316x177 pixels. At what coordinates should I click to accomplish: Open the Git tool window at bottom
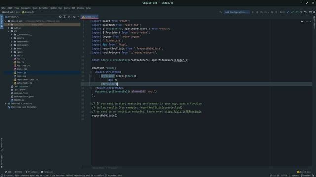pyautogui.click(x=8, y=172)
